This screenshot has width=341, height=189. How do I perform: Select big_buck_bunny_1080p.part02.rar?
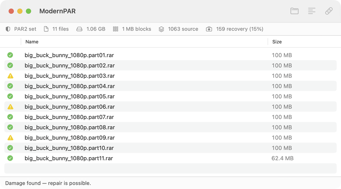pyautogui.click(x=170, y=65)
